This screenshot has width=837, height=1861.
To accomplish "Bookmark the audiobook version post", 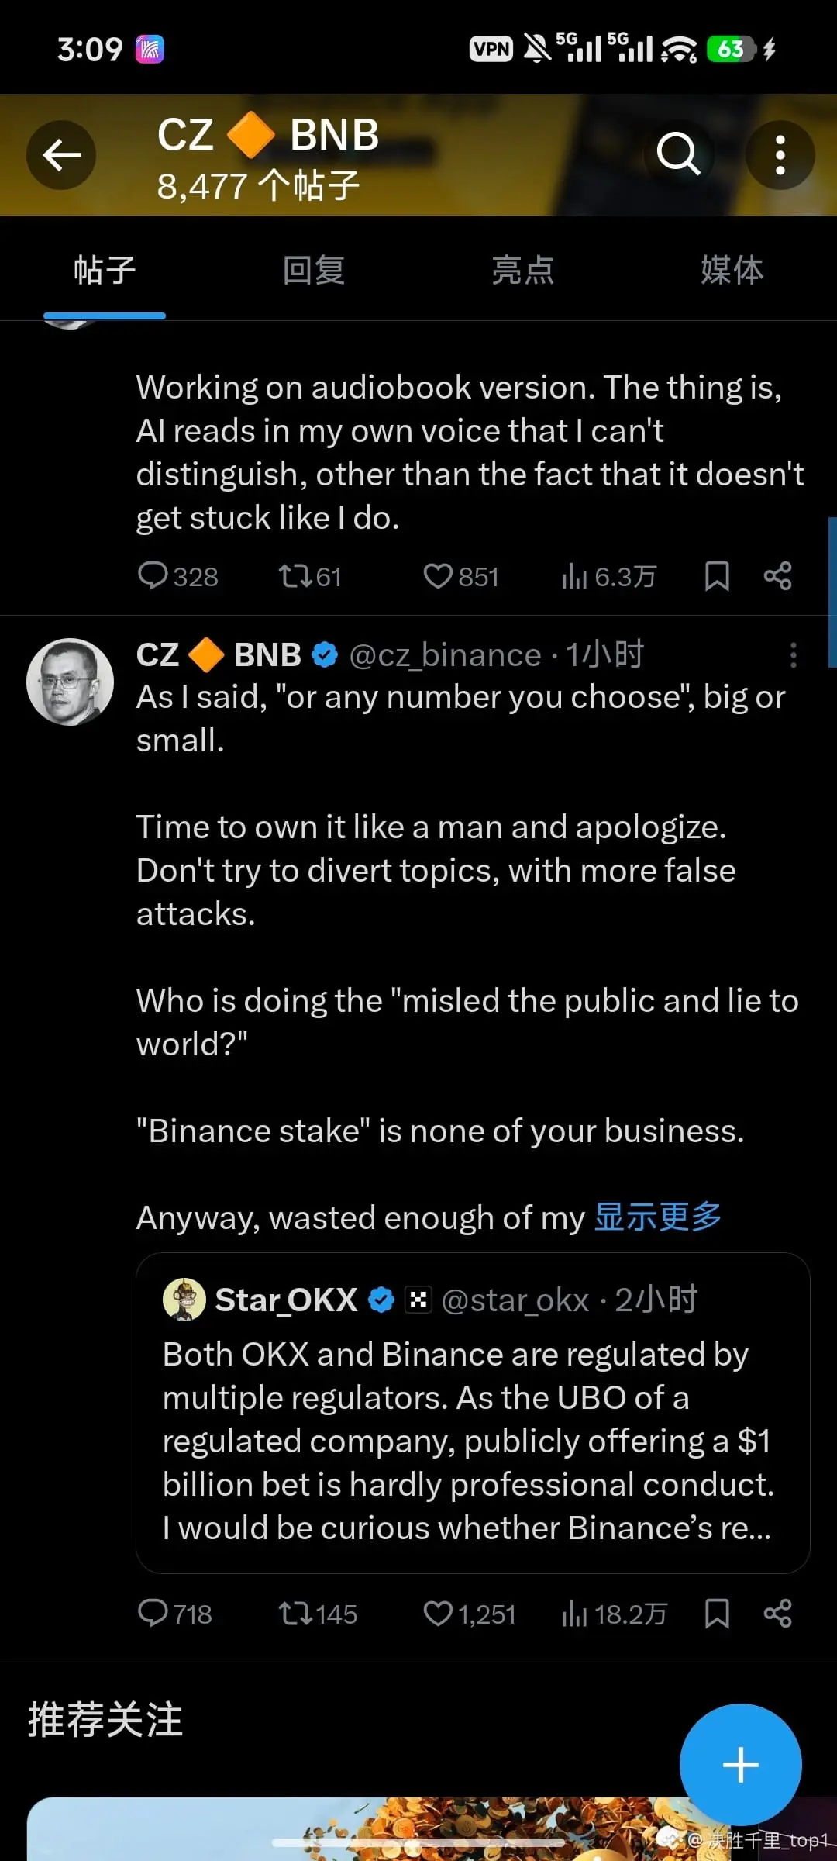I will [717, 576].
